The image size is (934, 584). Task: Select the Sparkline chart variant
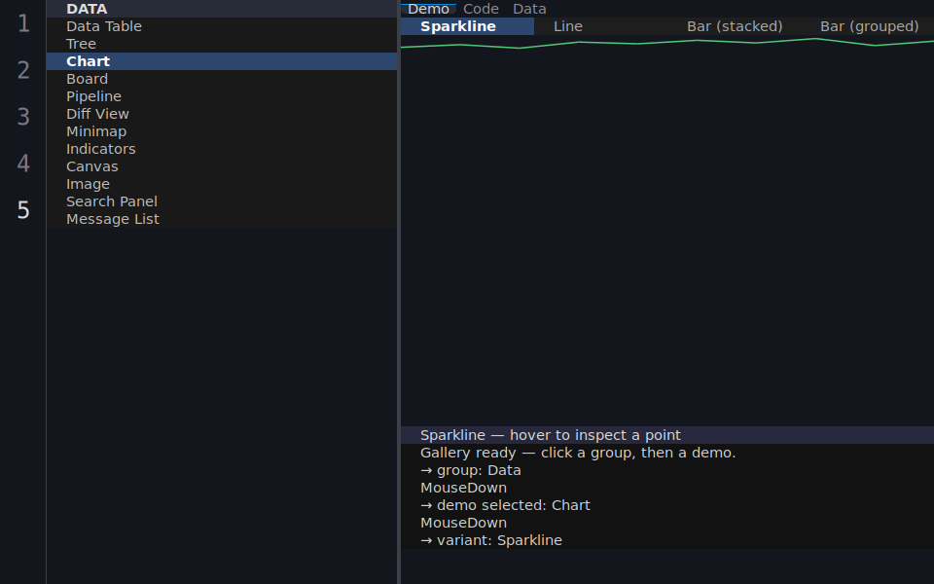(x=468, y=26)
